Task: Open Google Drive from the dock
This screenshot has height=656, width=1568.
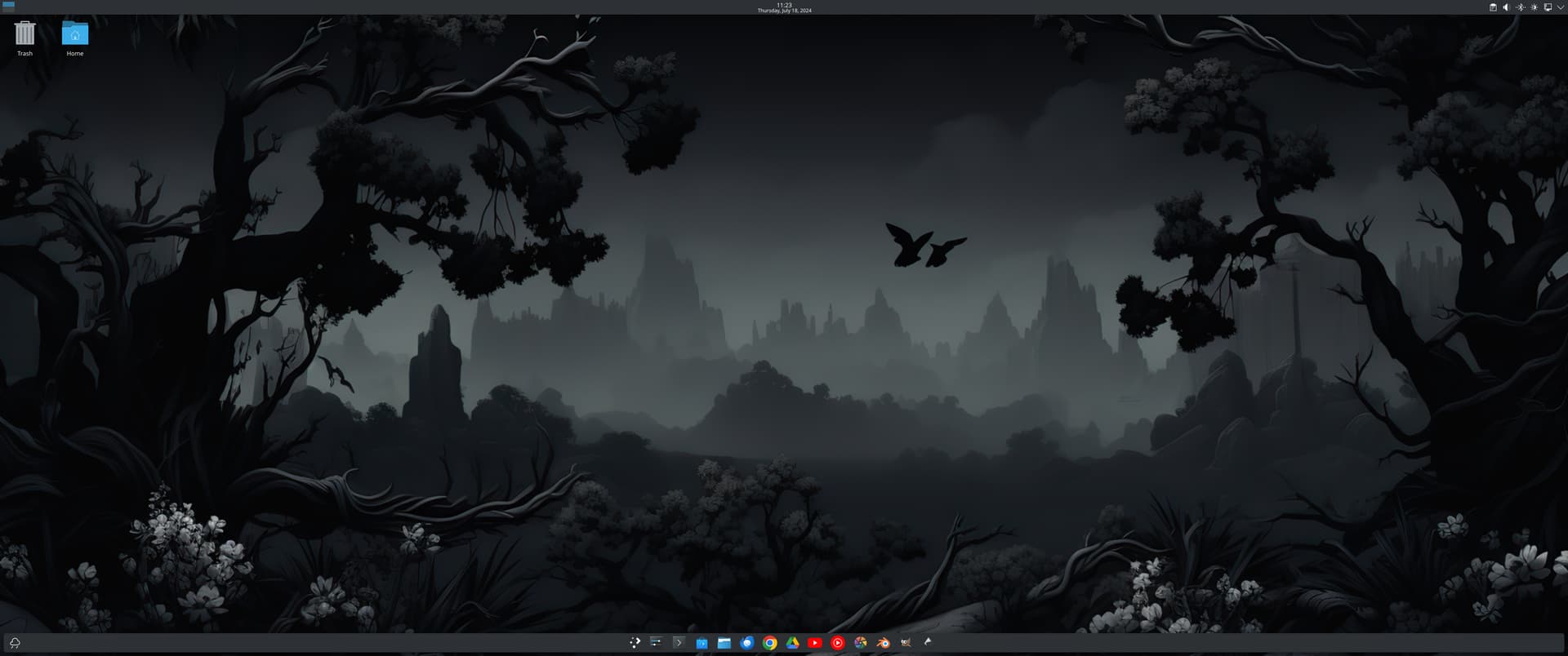Action: pyautogui.click(x=792, y=643)
